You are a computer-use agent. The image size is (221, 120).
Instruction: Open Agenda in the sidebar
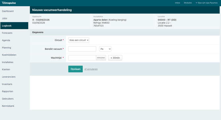[14, 40]
